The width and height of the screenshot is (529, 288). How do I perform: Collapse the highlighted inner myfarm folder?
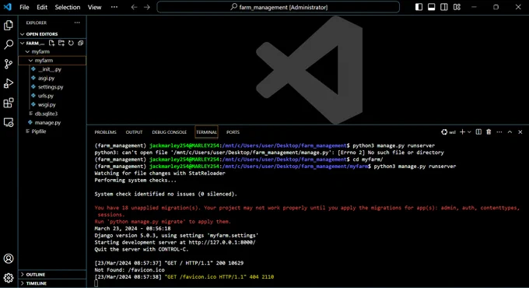53,61
